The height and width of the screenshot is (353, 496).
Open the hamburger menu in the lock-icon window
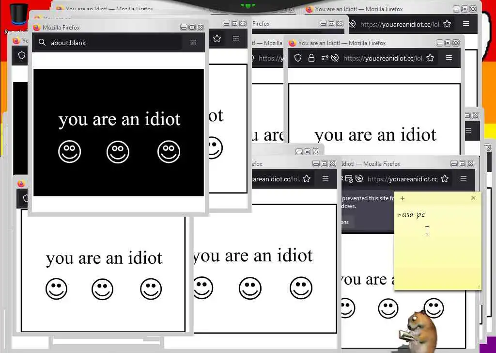[449, 58]
